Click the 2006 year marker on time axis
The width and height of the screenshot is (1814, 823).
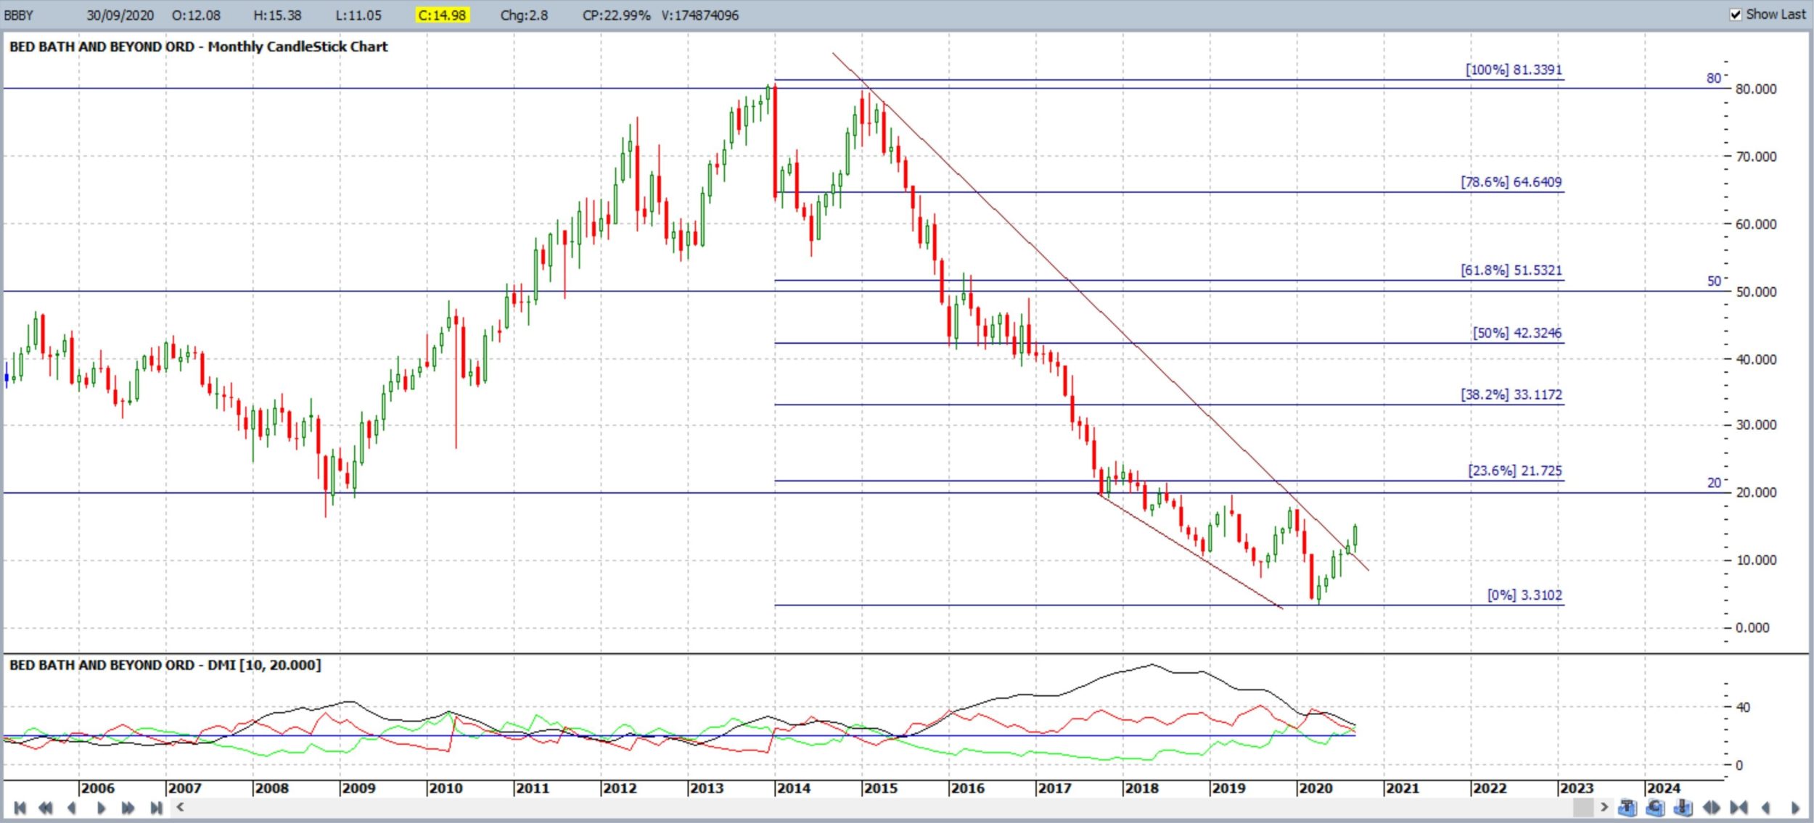(97, 788)
